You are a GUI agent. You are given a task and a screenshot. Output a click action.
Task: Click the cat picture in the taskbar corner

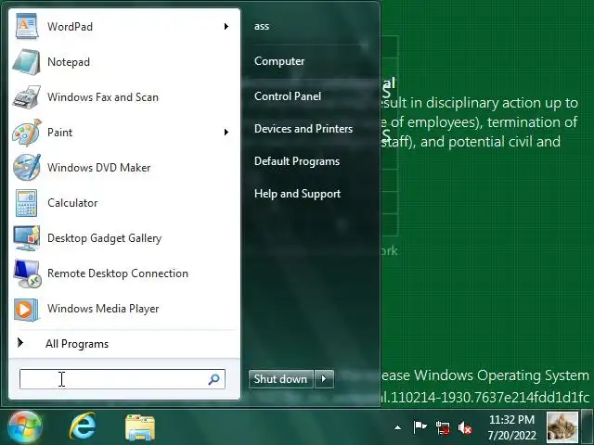pyautogui.click(x=562, y=426)
